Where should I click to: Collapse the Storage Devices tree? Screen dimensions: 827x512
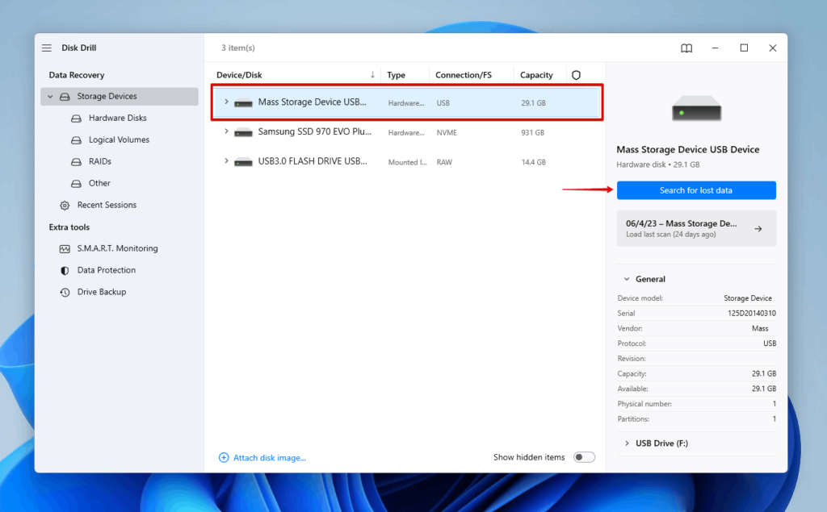[50, 97]
